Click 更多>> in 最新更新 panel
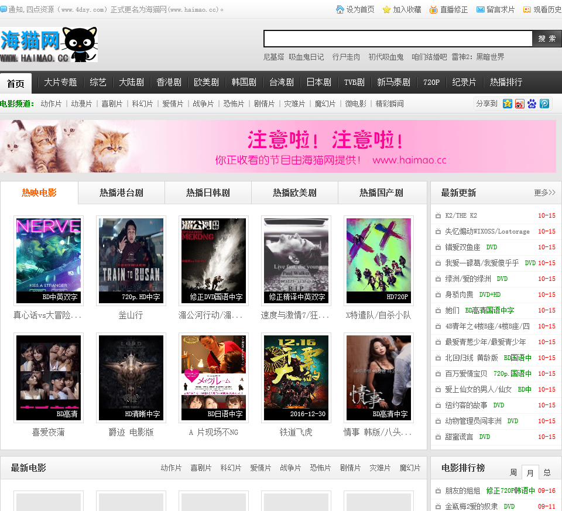 545,193
